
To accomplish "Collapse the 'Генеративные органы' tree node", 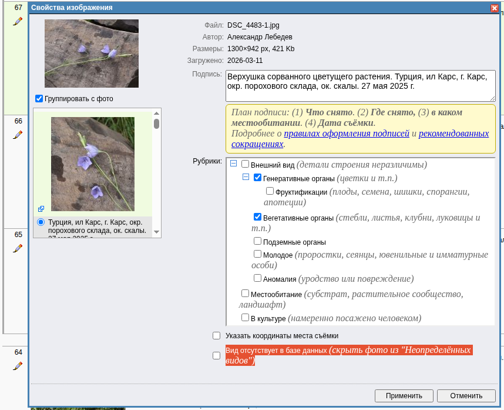I will pos(246,177).
